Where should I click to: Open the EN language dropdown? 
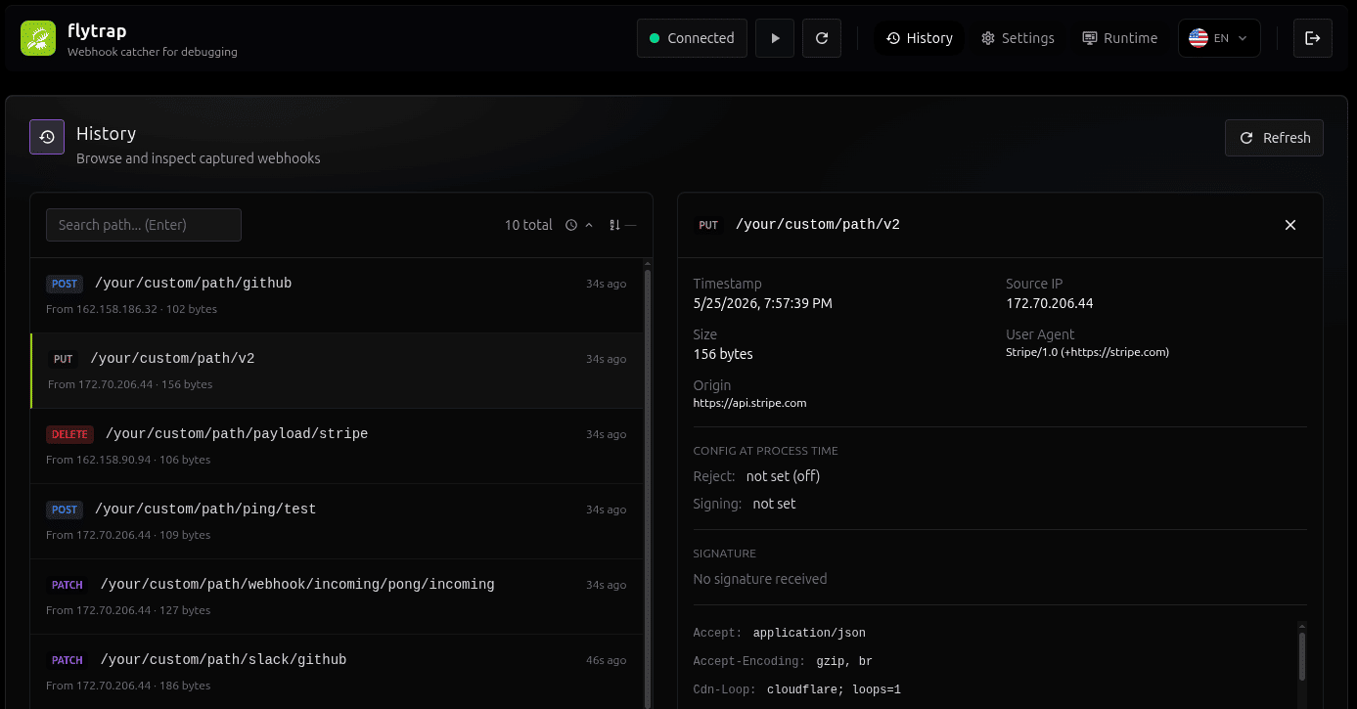[x=1219, y=38]
